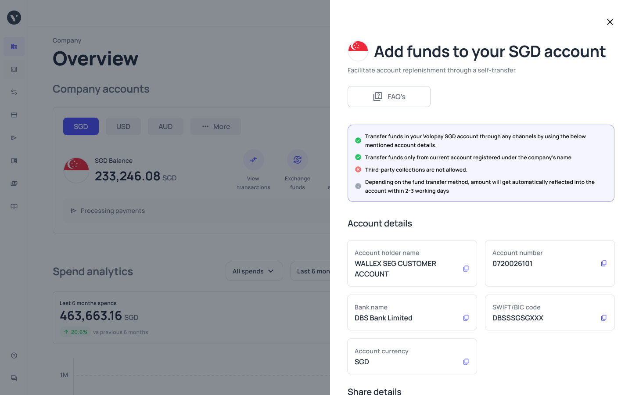Expand the Processing payments row
632x395 pixels.
coord(197,211)
